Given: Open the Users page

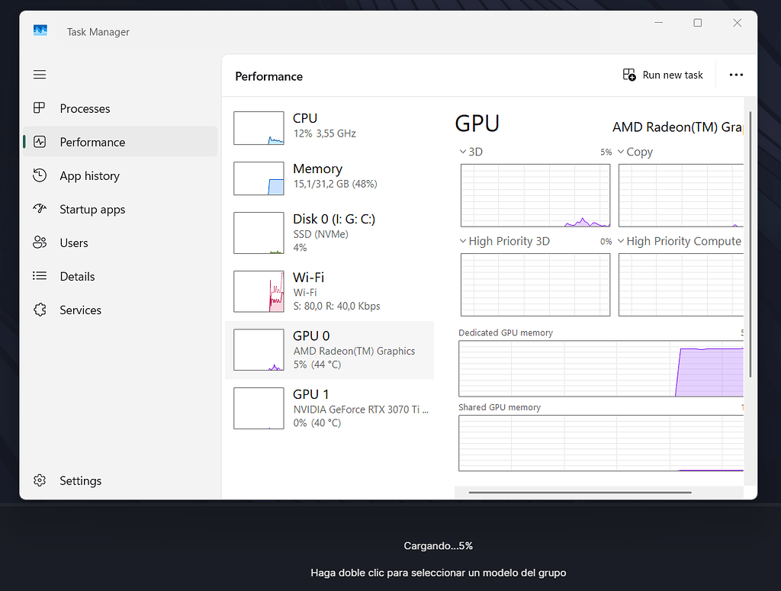Looking at the screenshot, I should pos(120,243).
